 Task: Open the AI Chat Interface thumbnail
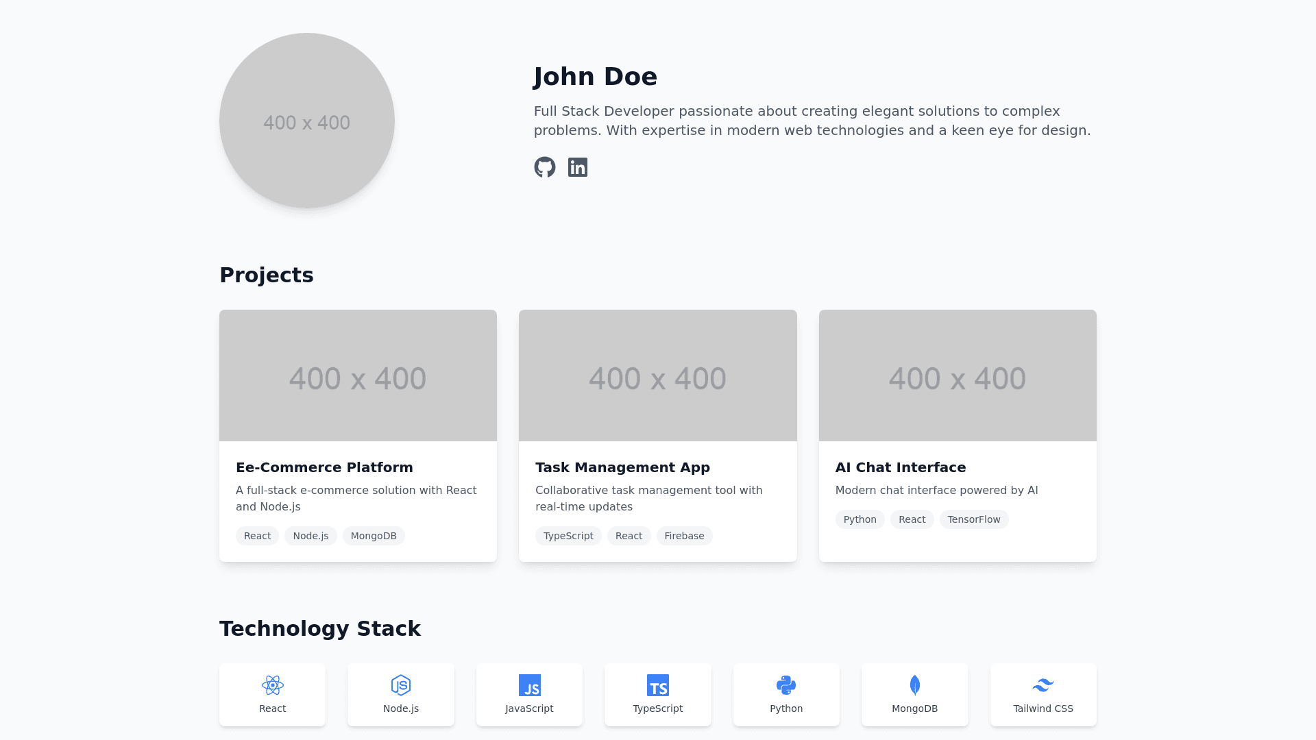[x=958, y=375]
